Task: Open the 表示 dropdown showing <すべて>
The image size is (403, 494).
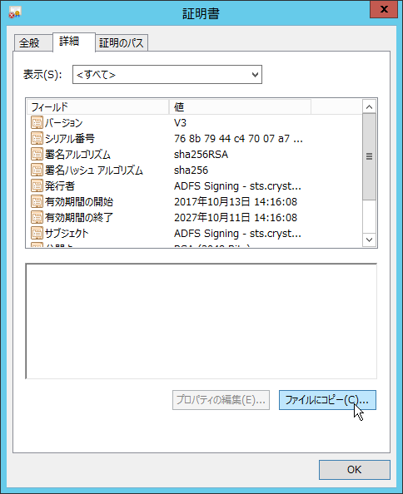Action: (x=167, y=74)
